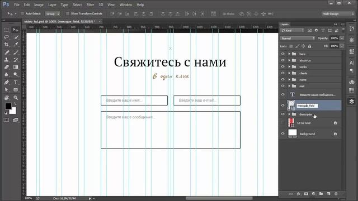Screen dimensions: 358x201
Task: Select the Dodge tool
Action: click(16, 74)
